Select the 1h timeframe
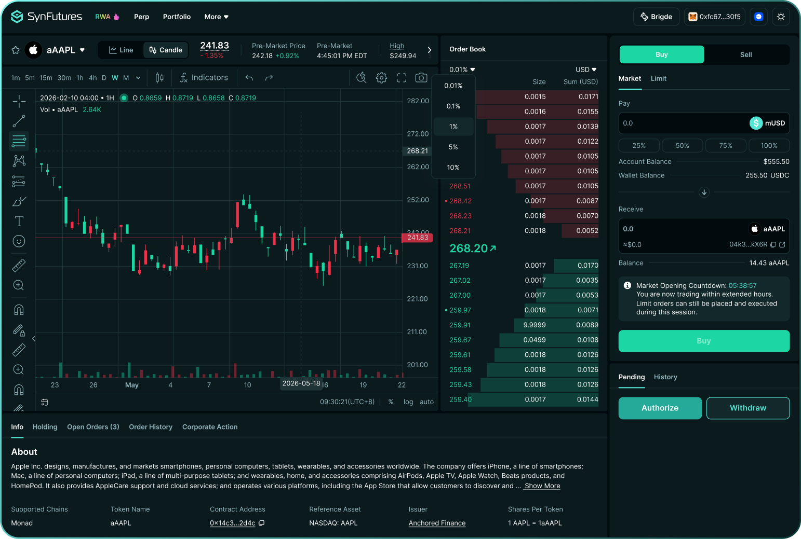The width and height of the screenshot is (801, 539). (80, 78)
